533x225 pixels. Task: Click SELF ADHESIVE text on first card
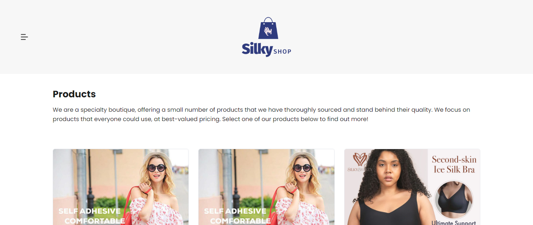(x=89, y=211)
